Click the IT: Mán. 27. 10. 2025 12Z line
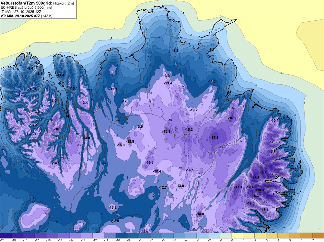This screenshot has width=324, height=242. [x=21, y=12]
